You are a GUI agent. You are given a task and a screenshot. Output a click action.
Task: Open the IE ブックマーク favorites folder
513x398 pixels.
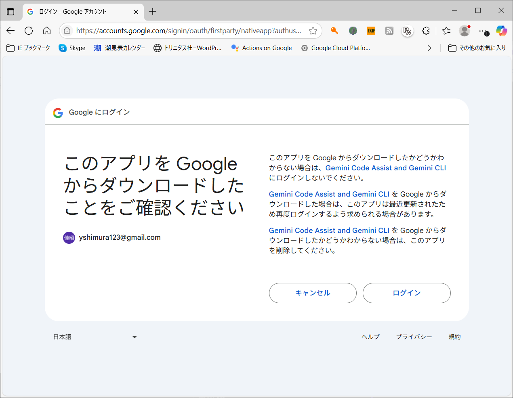click(28, 48)
